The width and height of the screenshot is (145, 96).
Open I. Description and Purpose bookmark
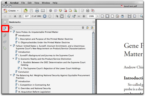point(45,39)
